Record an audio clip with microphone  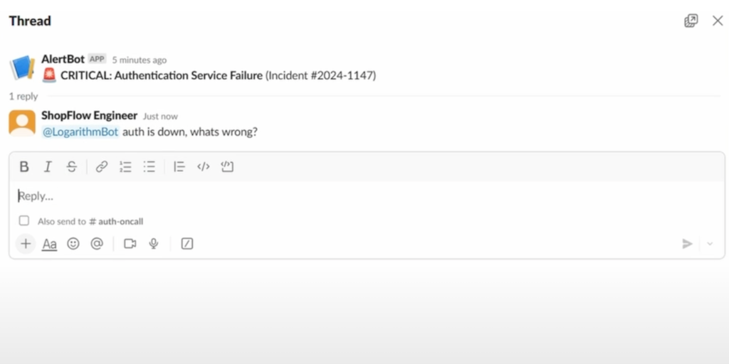[x=154, y=244]
